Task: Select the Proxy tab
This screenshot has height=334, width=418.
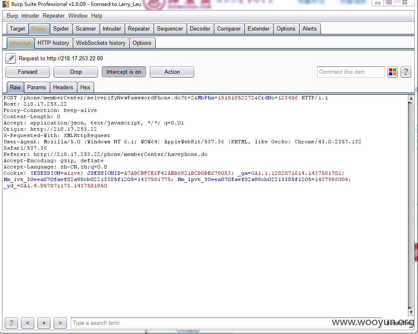Action: [x=39, y=29]
